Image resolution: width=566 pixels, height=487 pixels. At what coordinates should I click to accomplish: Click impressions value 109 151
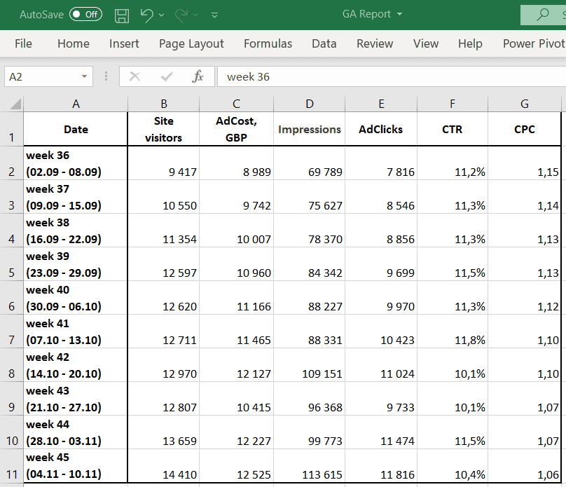[x=310, y=365]
